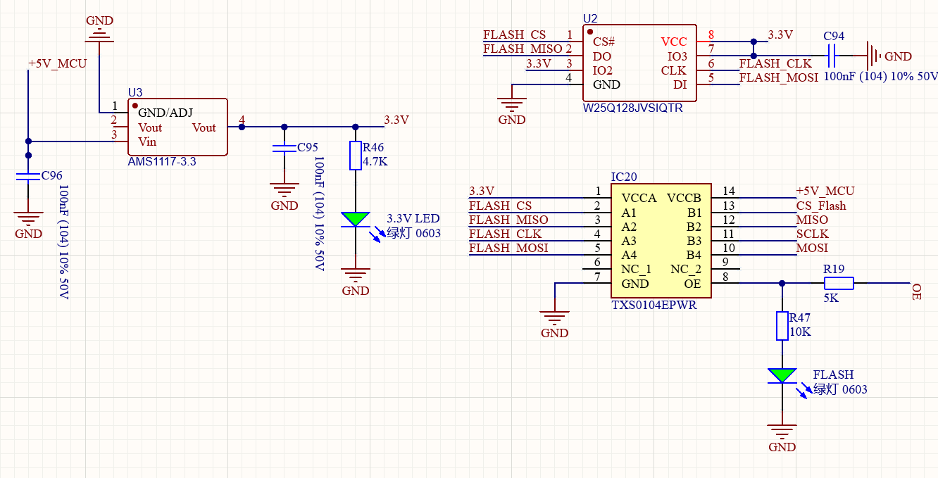Screen dimensions: 938x478
Task: Click the +5V_MCU net label at IC20 VCCB
Action: 825,191
